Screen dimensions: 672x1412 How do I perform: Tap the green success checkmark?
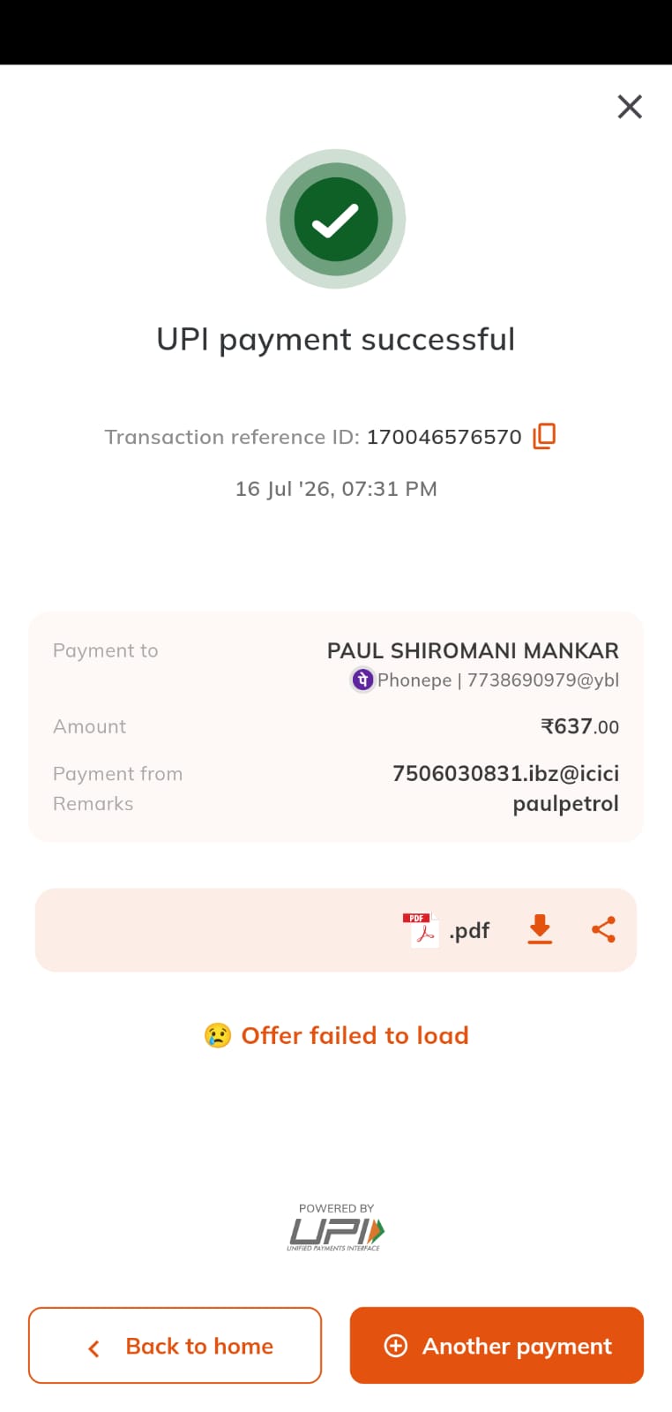point(336,219)
